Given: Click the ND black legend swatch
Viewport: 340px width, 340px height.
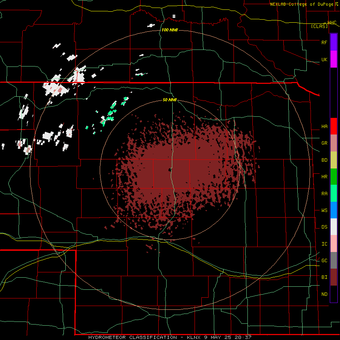Looking at the screenshot, I should click(x=334, y=294).
